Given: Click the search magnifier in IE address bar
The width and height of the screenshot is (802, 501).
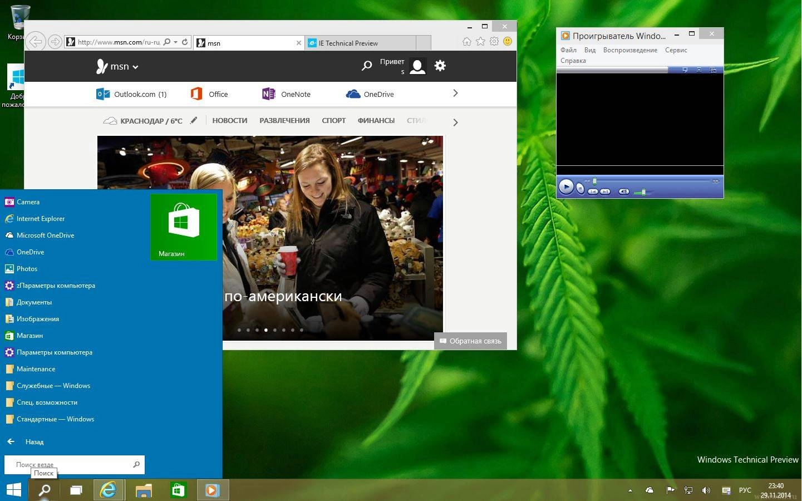Looking at the screenshot, I should [166, 42].
